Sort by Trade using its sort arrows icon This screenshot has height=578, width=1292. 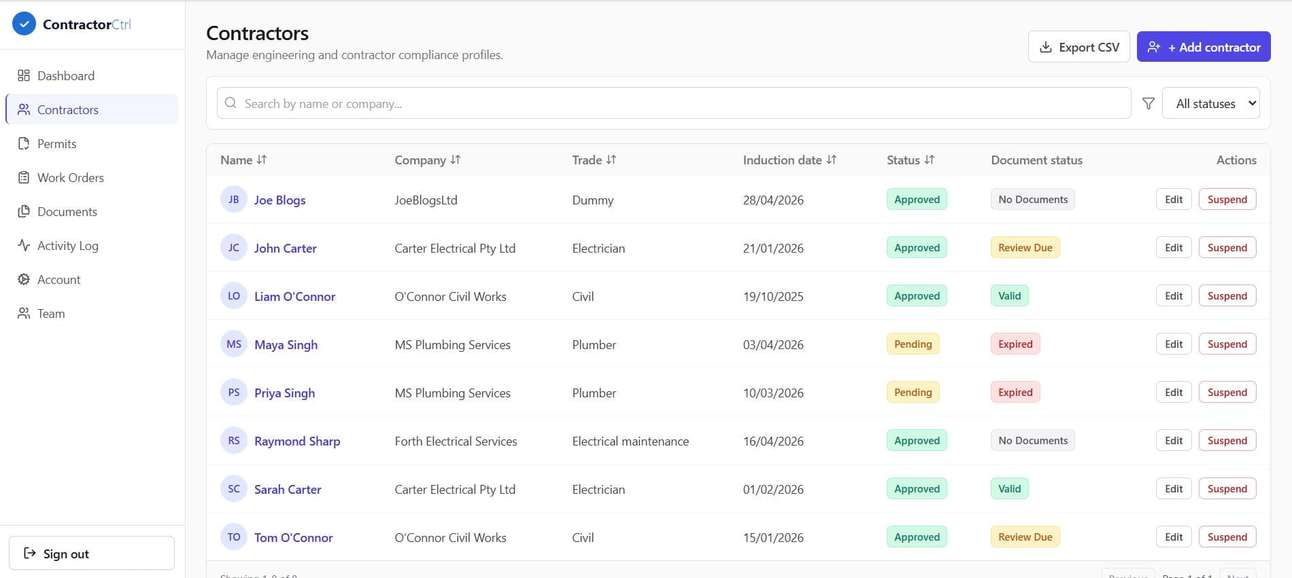[611, 160]
